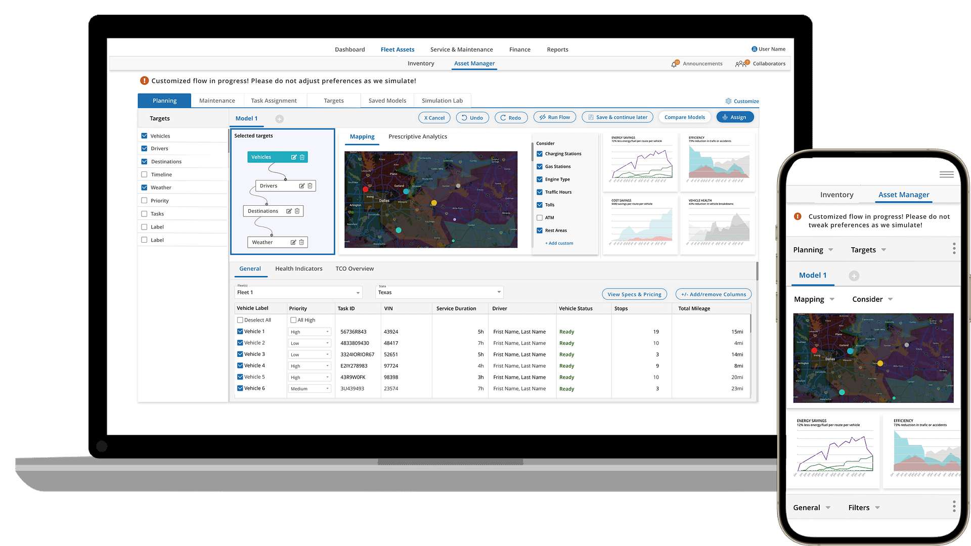Check the ATM consider option

click(540, 218)
